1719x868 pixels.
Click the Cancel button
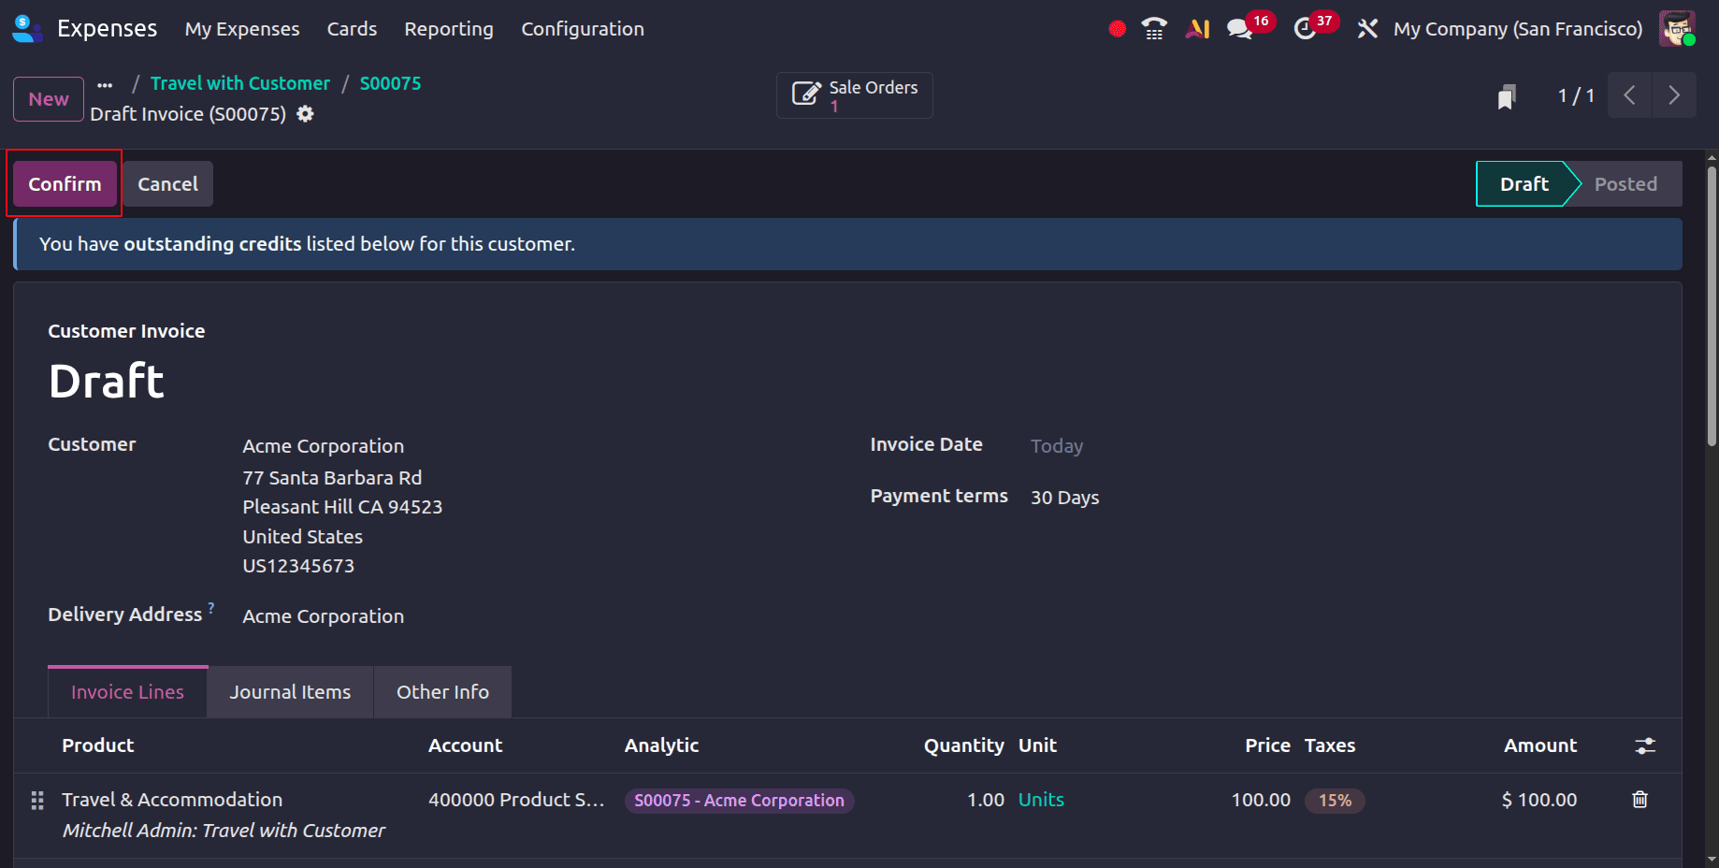[x=167, y=184]
